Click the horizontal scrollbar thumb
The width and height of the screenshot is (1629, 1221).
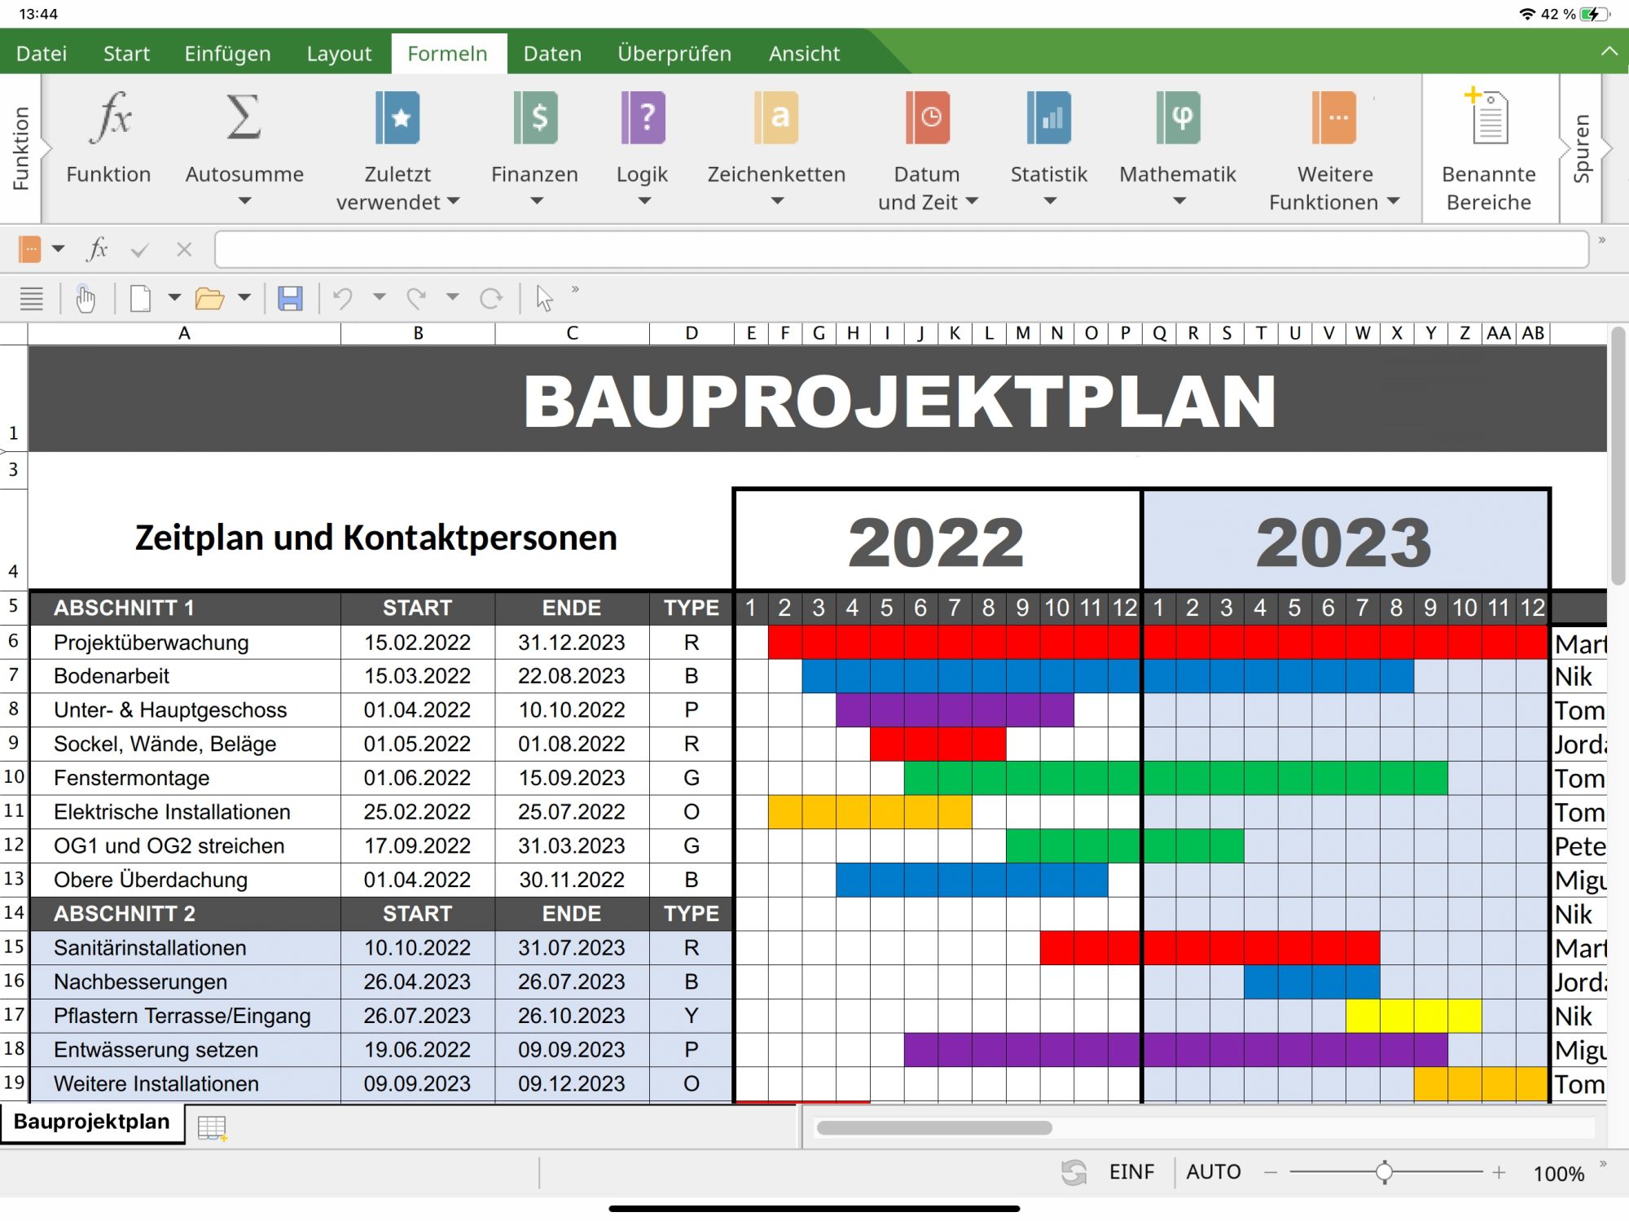[x=934, y=1128]
